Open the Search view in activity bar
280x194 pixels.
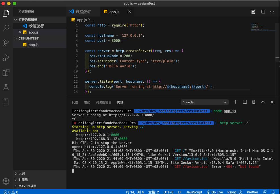[6, 28]
